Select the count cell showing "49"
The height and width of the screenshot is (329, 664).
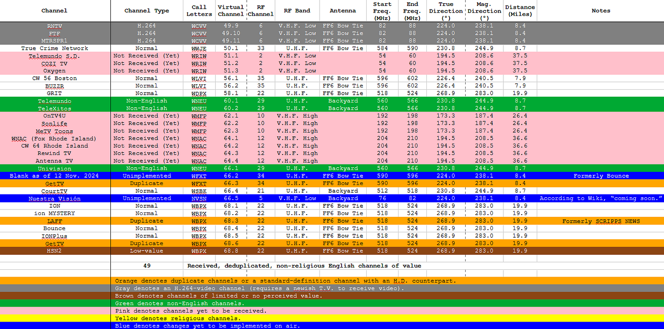coord(146,266)
